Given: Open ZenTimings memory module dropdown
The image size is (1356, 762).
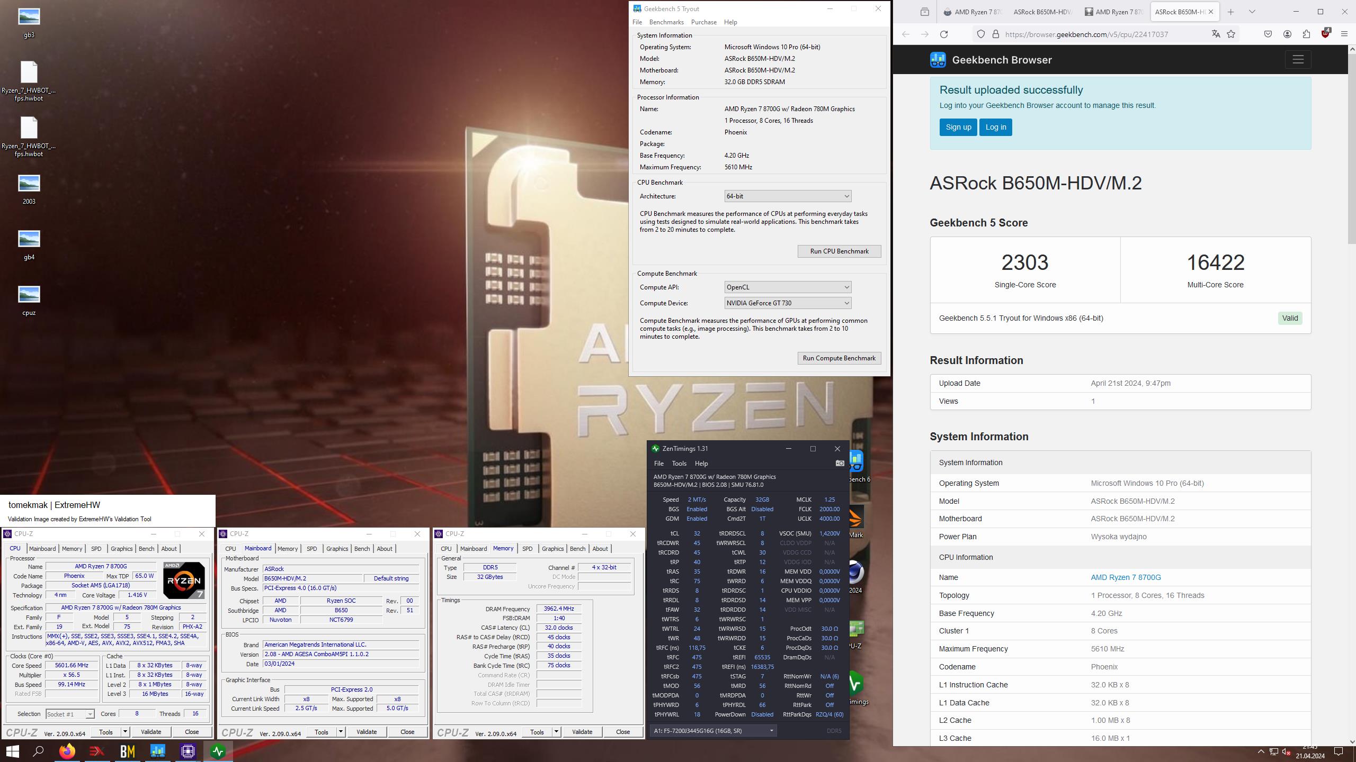Looking at the screenshot, I should pyautogui.click(x=713, y=731).
